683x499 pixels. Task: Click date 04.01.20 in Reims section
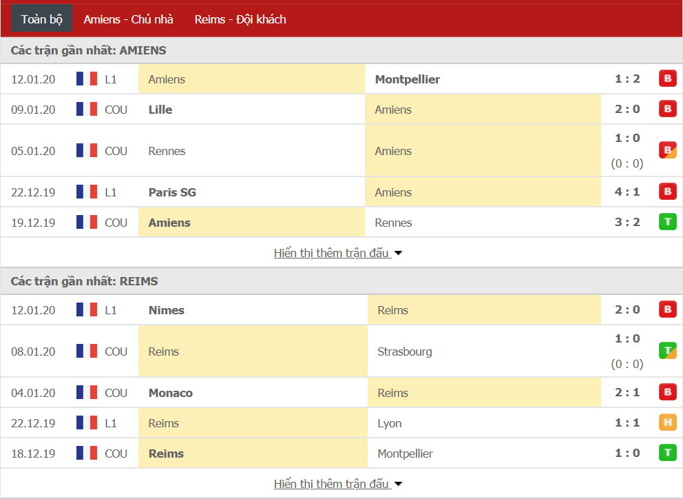(33, 393)
